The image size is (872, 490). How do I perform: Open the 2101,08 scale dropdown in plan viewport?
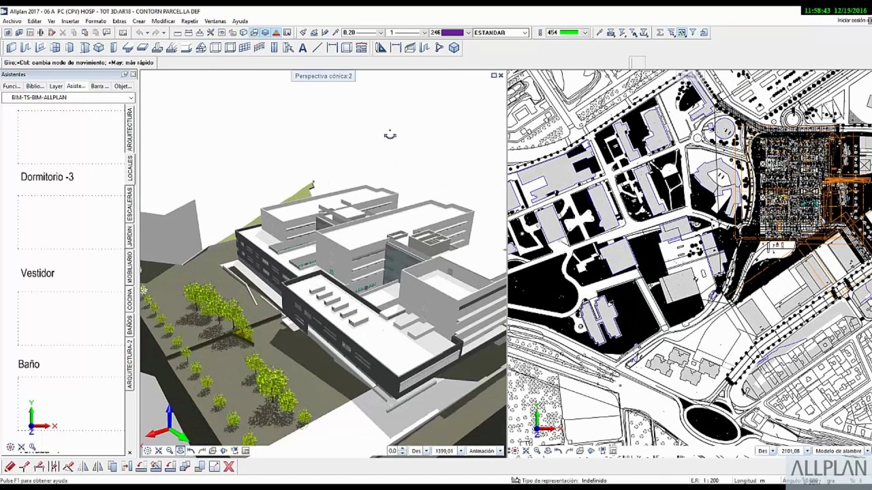[x=807, y=451]
